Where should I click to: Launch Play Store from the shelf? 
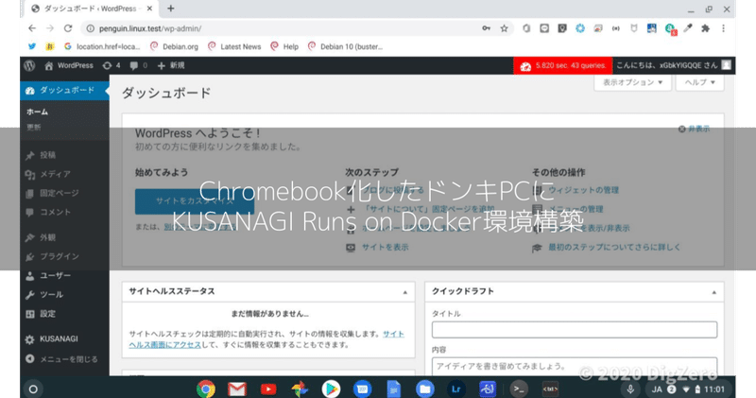coord(331,389)
